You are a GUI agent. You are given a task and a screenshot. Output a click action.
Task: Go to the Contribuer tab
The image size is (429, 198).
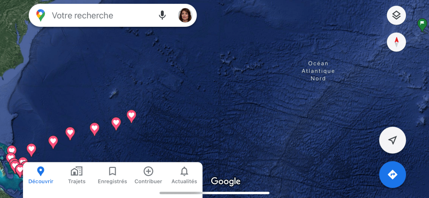point(148,175)
